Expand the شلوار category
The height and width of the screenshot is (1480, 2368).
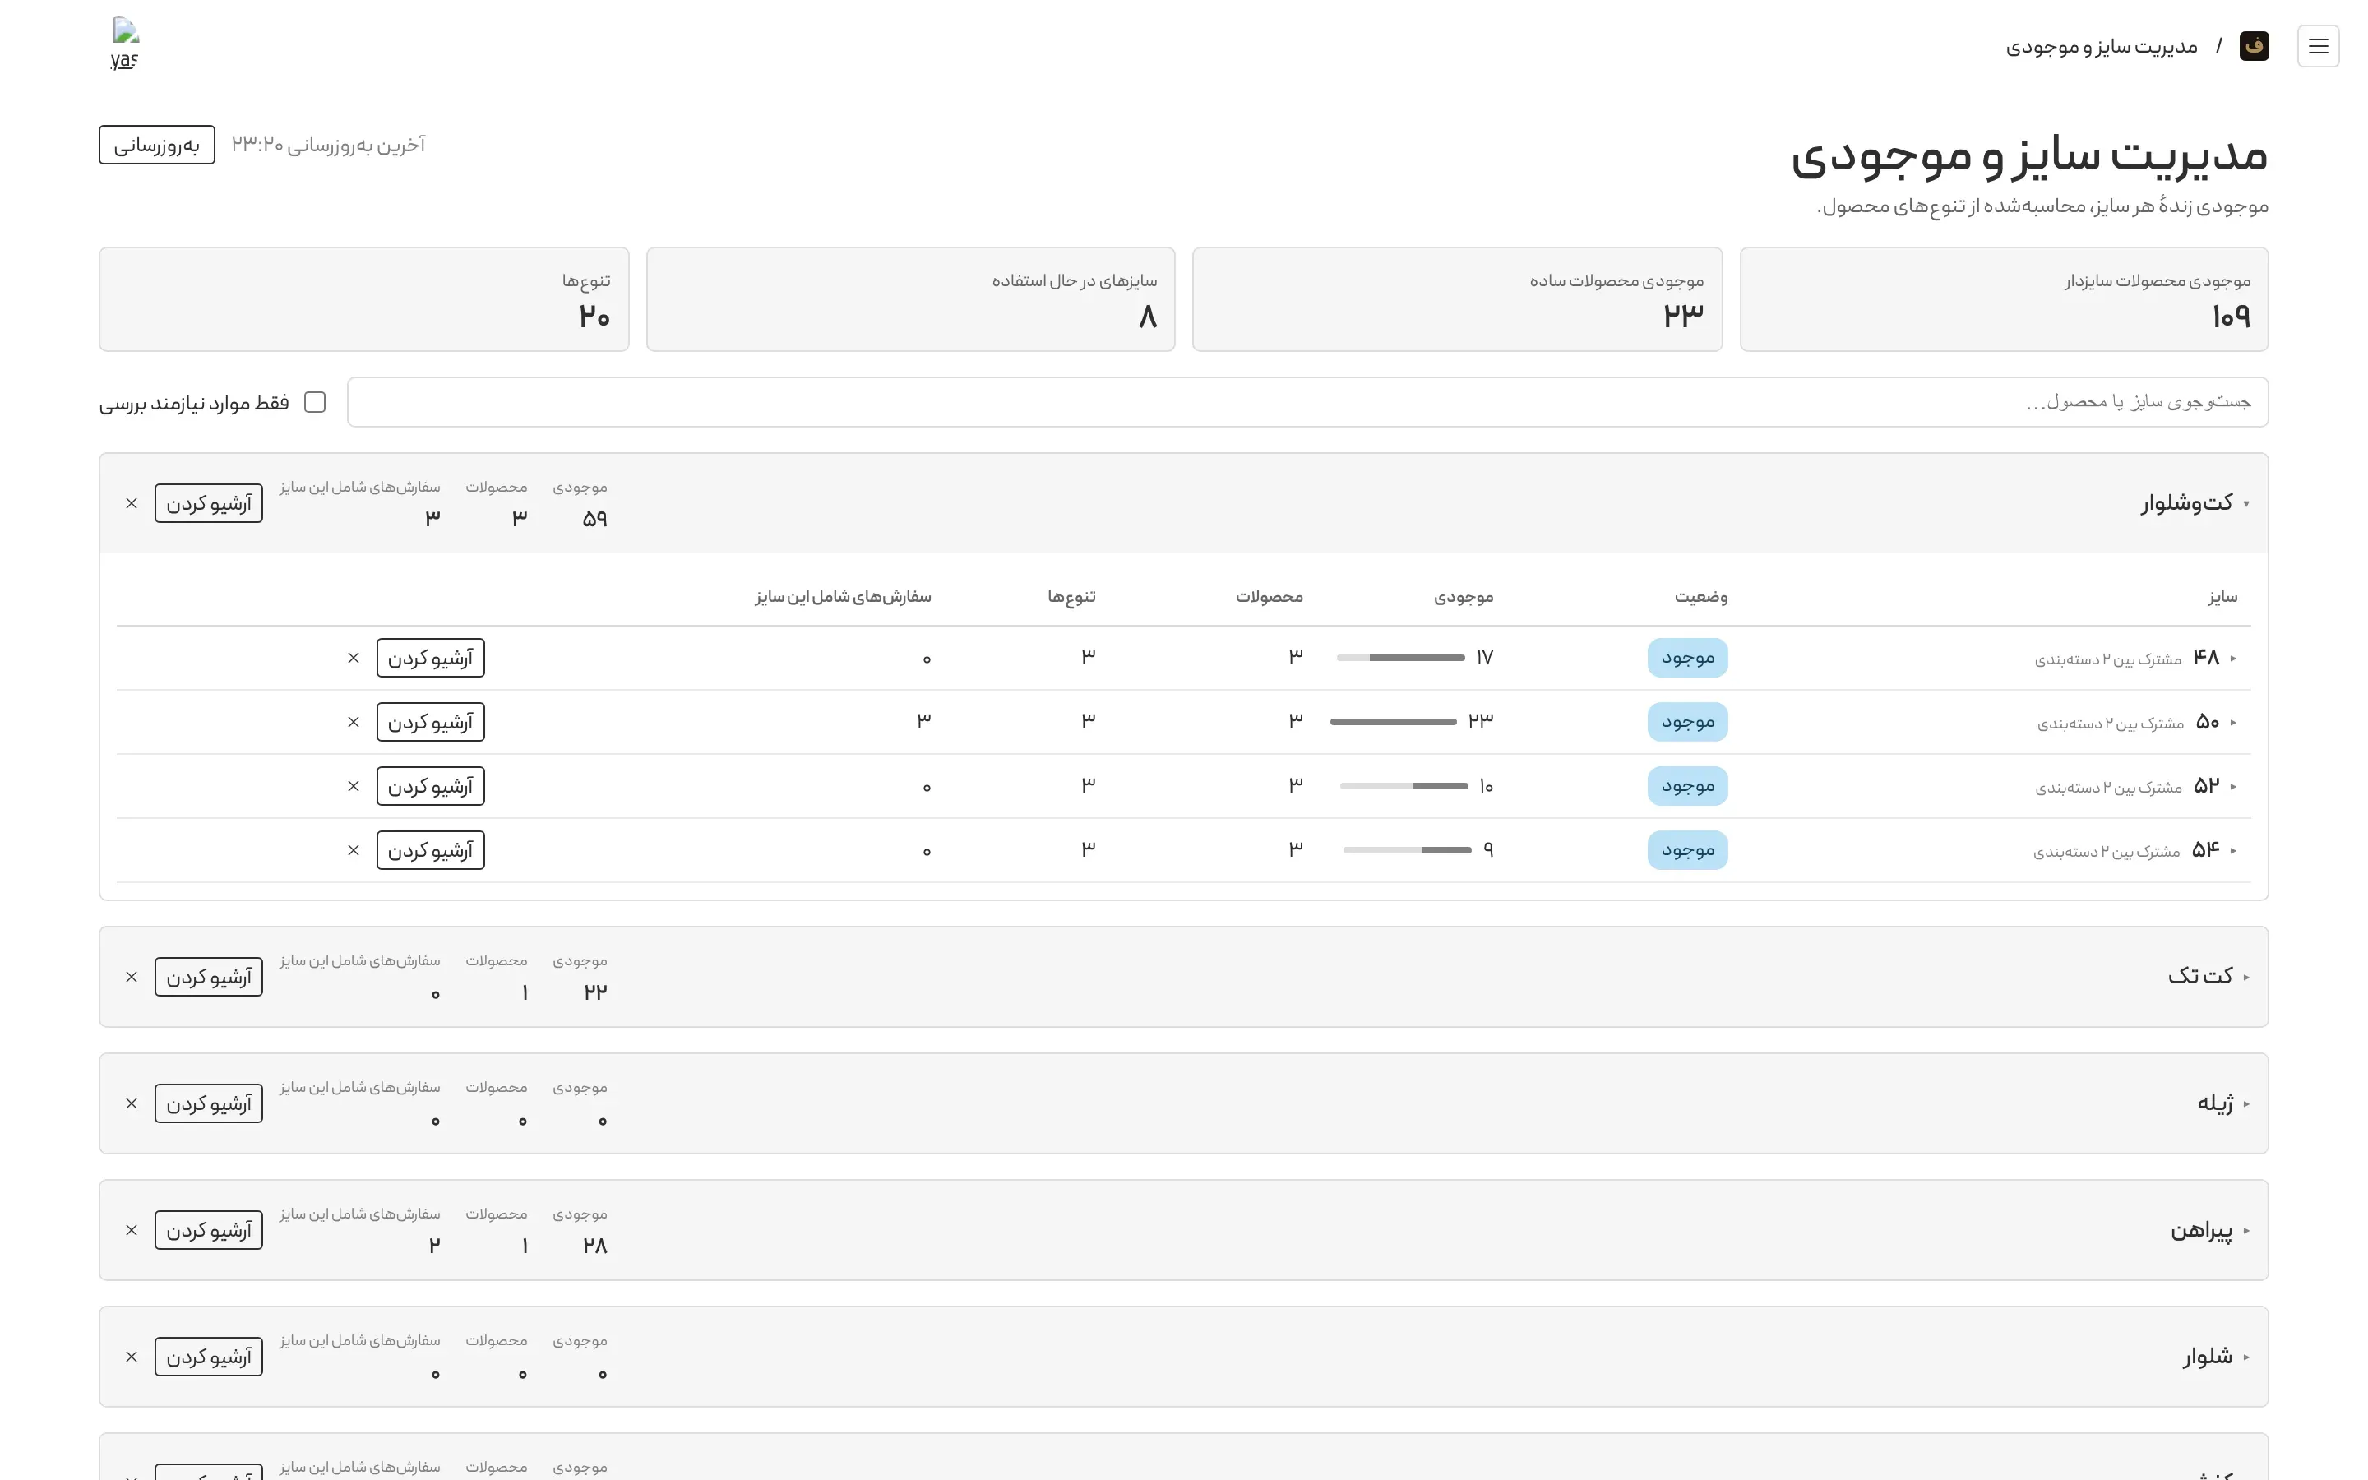[x=2245, y=1357]
